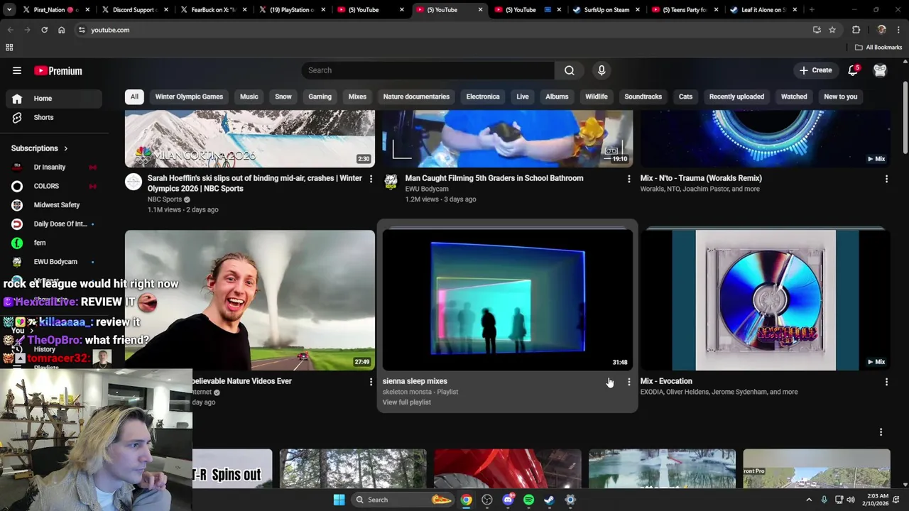
Task: Start voice search with microphone icon
Action: pos(602,70)
